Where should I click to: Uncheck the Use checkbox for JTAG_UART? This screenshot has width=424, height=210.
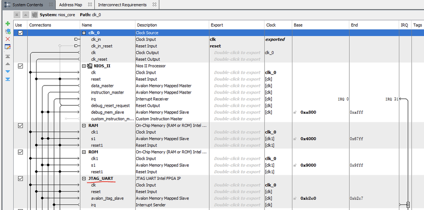20,179
